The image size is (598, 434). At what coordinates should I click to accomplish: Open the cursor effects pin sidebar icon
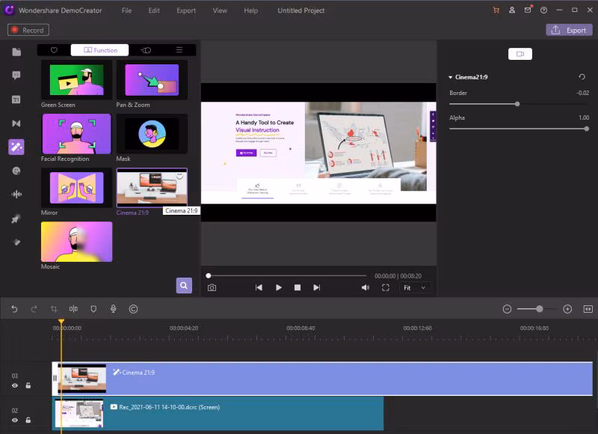point(16,218)
